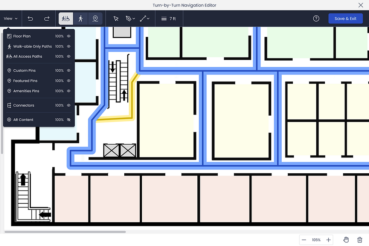Select the all access paths mode icon
The image size is (369, 246).
[x=66, y=18]
